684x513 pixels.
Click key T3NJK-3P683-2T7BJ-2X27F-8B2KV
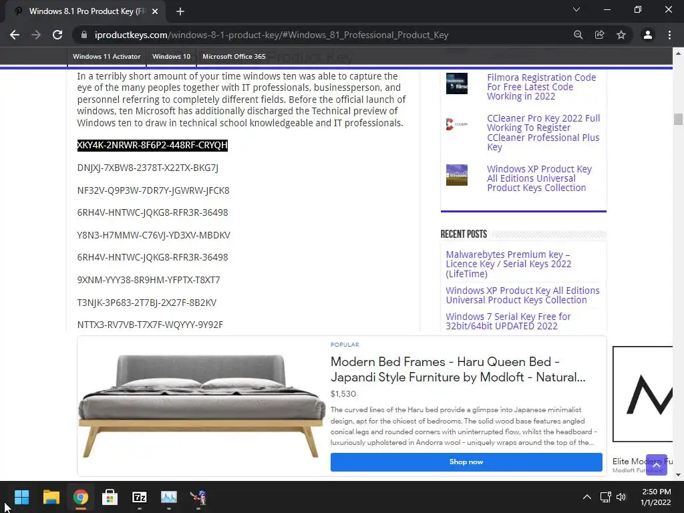[146, 303]
